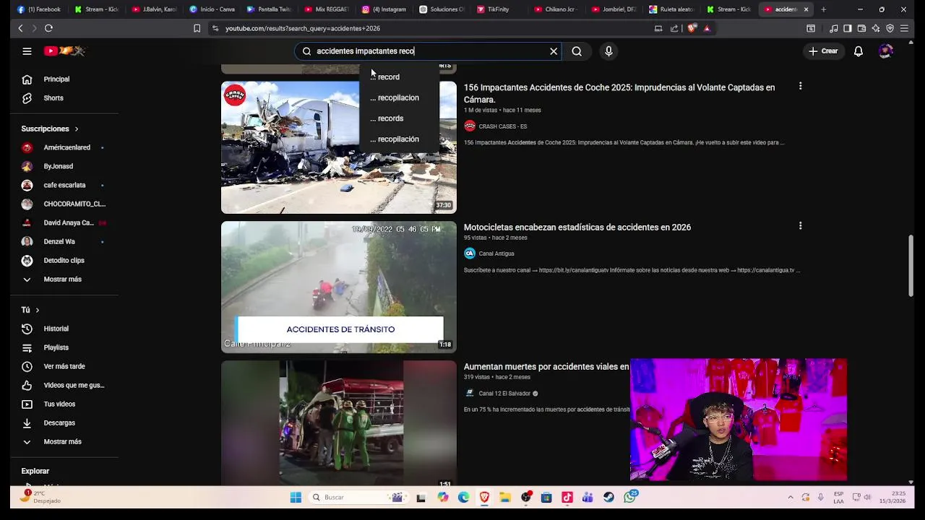
Task: Switch to the Facebook tab
Action: coord(40,9)
